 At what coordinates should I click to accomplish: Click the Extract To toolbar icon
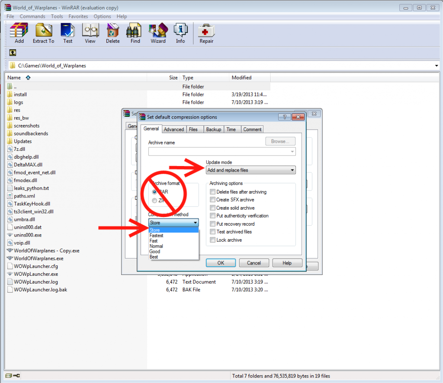tap(44, 30)
